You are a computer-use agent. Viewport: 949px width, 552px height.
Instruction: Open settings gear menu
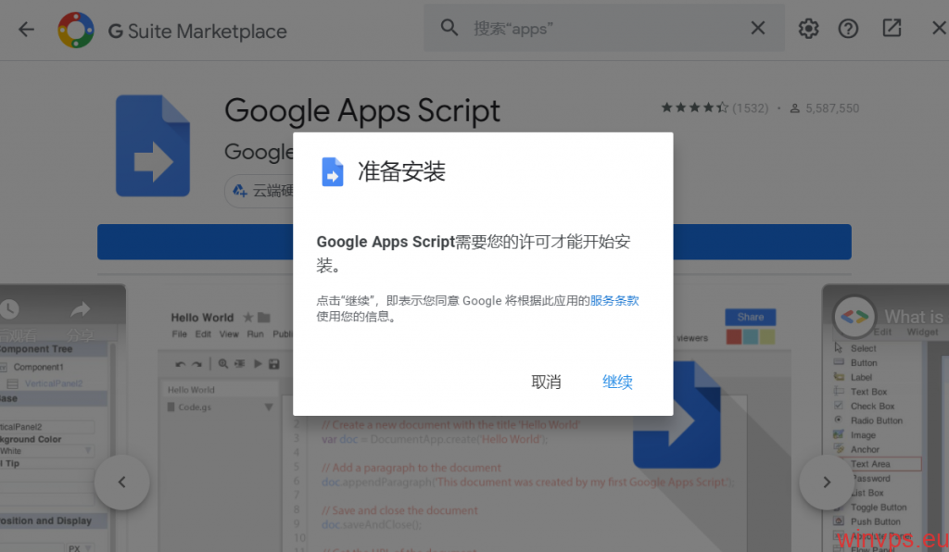tap(809, 29)
